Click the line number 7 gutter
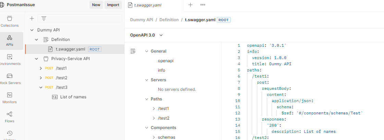This screenshot has width=384, height=140. coord(239,82)
